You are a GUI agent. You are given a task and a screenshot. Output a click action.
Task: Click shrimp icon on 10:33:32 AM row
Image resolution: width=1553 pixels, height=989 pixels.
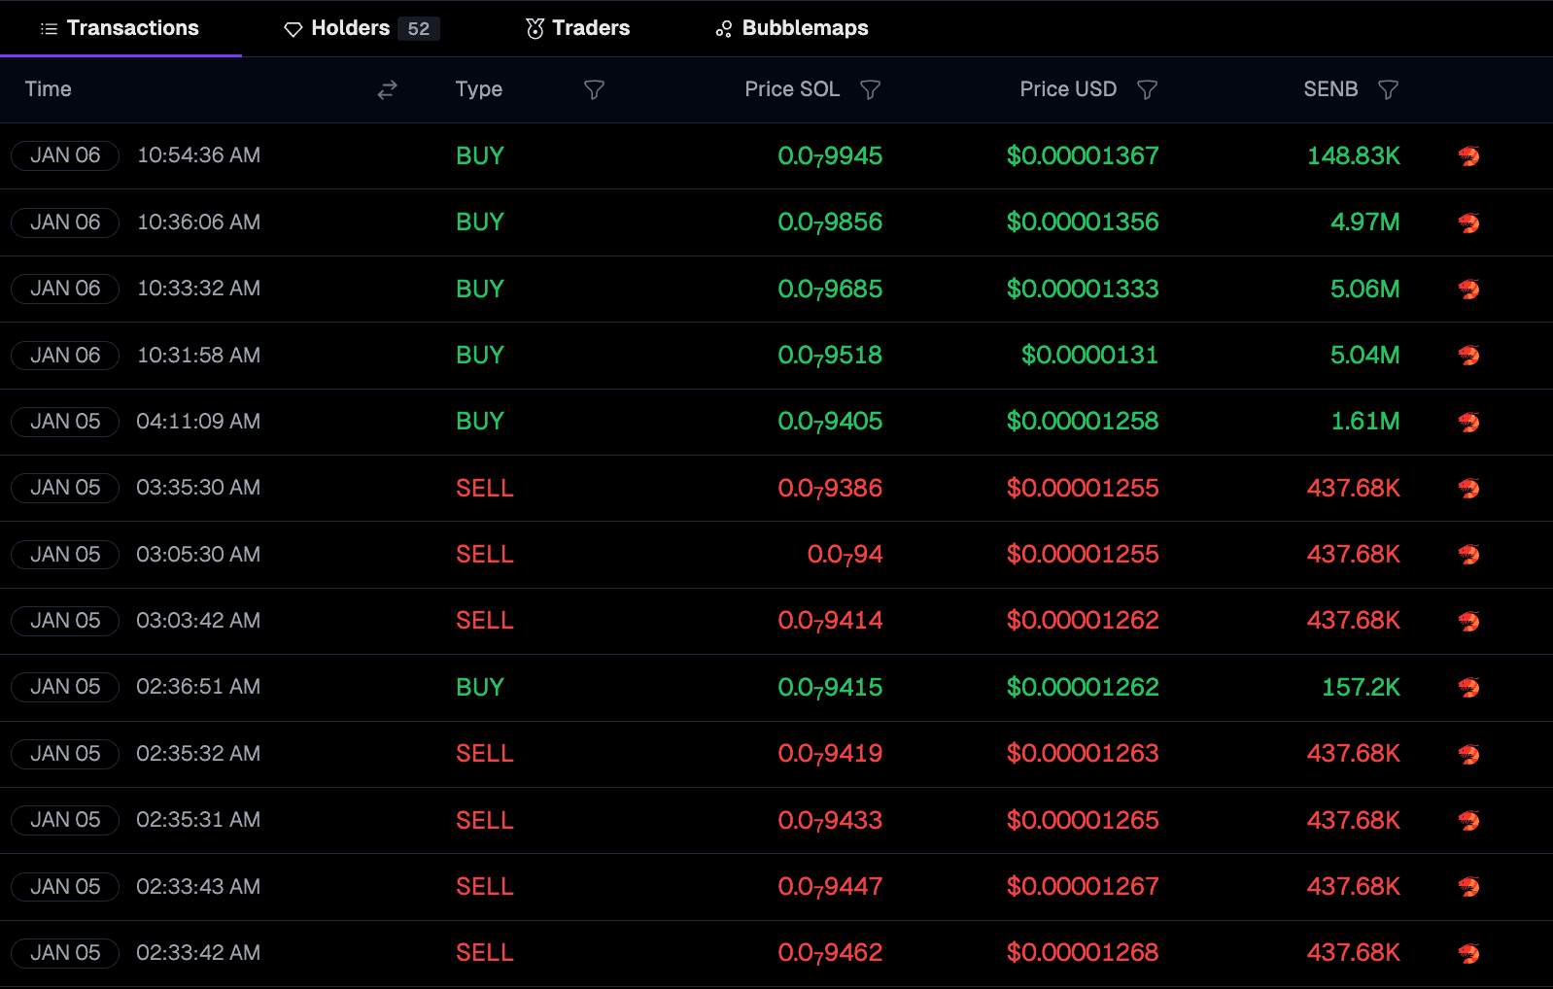click(x=1468, y=290)
